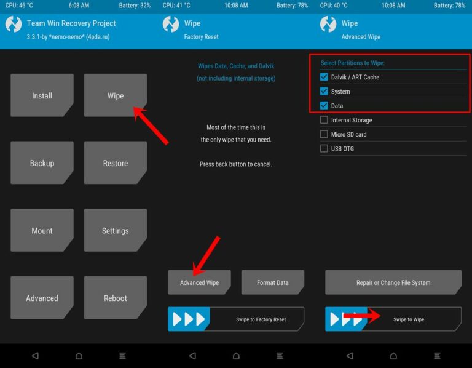The image size is (472, 368).
Task: Tap the back icon under the Advanced Wipe screen
Action: 350,356
